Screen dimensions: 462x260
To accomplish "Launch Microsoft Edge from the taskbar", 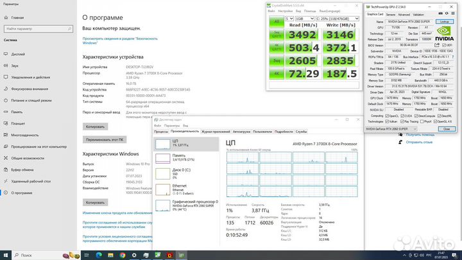I will click(x=98, y=255).
